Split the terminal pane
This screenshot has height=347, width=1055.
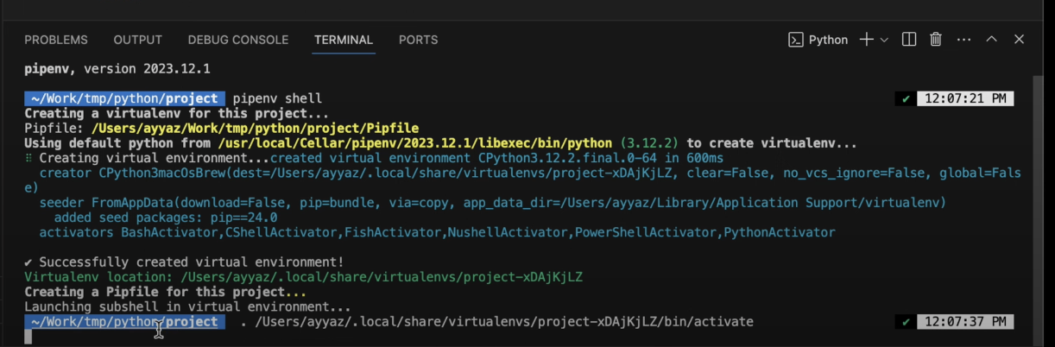coord(908,40)
